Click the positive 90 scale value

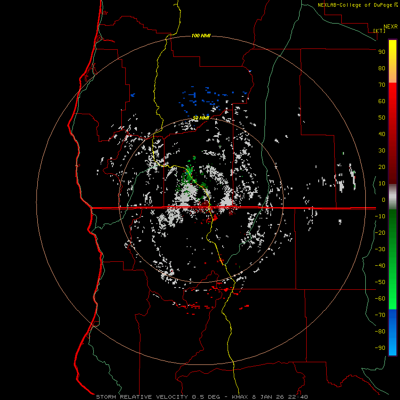coord(382,52)
